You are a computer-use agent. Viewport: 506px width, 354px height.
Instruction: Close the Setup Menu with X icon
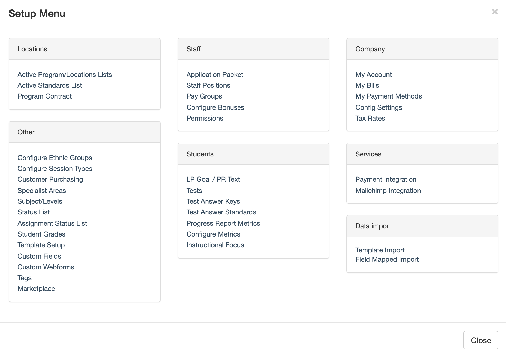[495, 12]
